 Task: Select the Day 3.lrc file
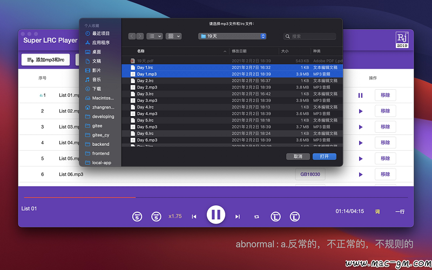point(232,94)
